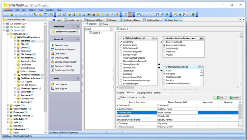The image size is (247, 140).
Task: Collapse the General panel section
Action: [x=78, y=39]
